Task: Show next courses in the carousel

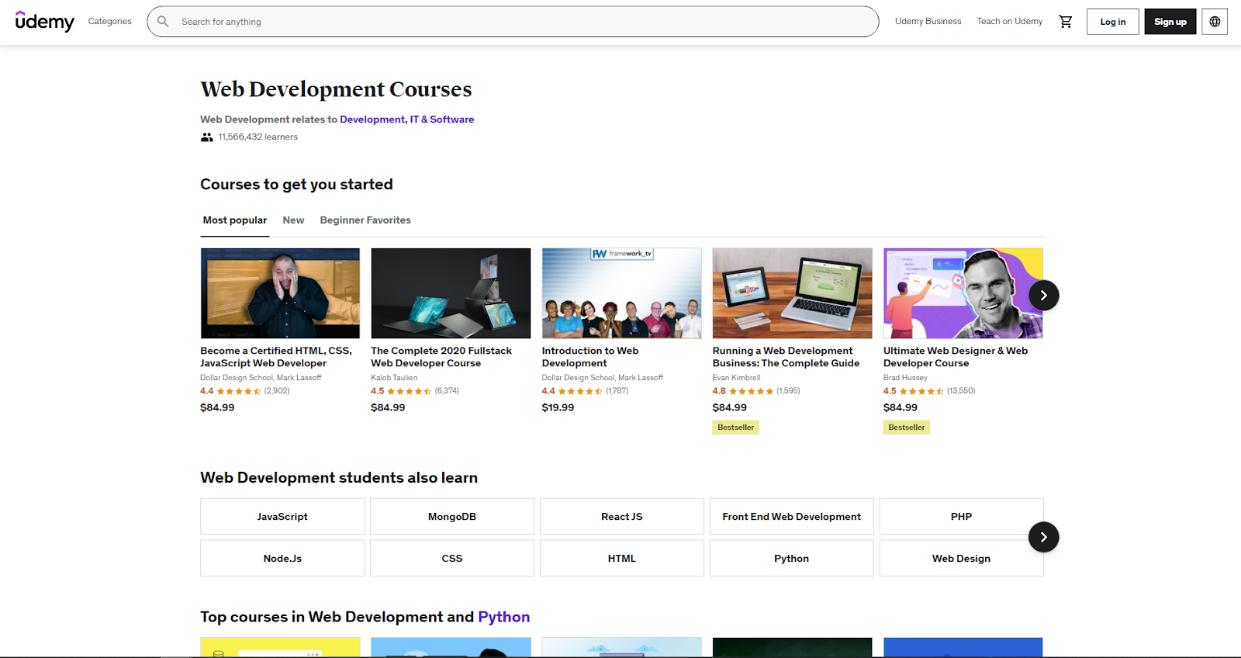Action: coord(1043,296)
